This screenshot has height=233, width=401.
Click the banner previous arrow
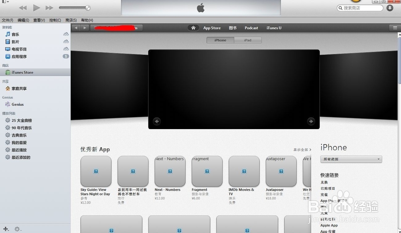tap(157, 121)
